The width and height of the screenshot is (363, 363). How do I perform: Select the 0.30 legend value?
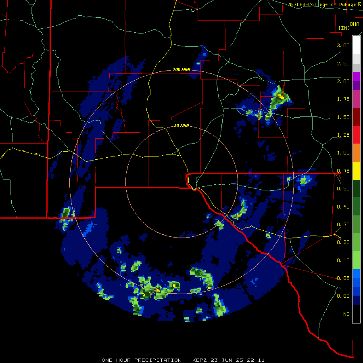(343, 225)
